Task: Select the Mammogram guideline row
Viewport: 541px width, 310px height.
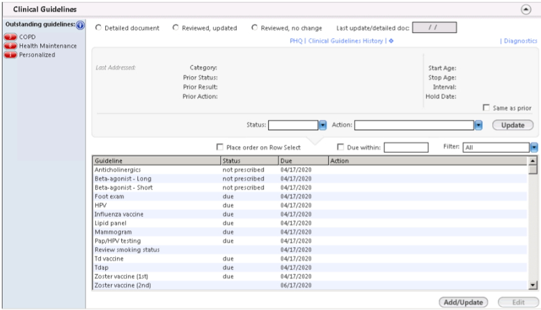Action: [310, 232]
